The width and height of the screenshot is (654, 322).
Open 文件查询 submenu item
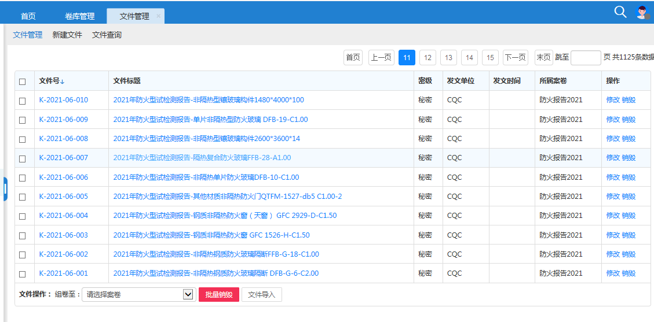pyautogui.click(x=107, y=35)
